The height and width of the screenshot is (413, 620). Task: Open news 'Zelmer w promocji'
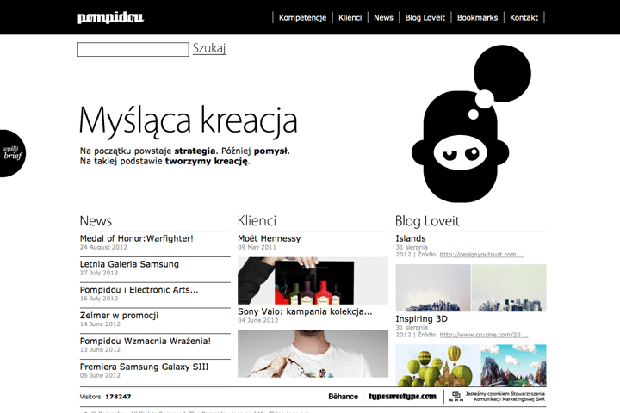tap(119, 316)
